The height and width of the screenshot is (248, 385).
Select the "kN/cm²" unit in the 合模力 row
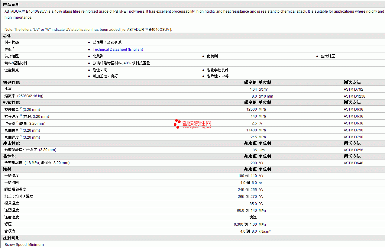coord(264,232)
